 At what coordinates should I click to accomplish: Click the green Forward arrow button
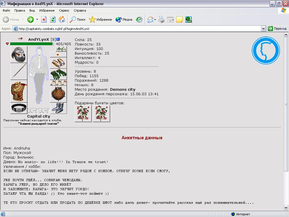[30, 19]
